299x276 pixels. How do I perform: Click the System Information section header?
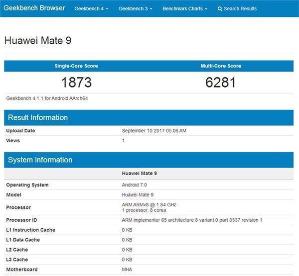point(149,160)
